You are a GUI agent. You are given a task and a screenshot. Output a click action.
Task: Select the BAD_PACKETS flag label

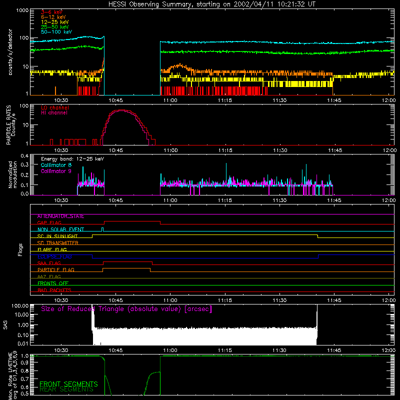(54, 290)
